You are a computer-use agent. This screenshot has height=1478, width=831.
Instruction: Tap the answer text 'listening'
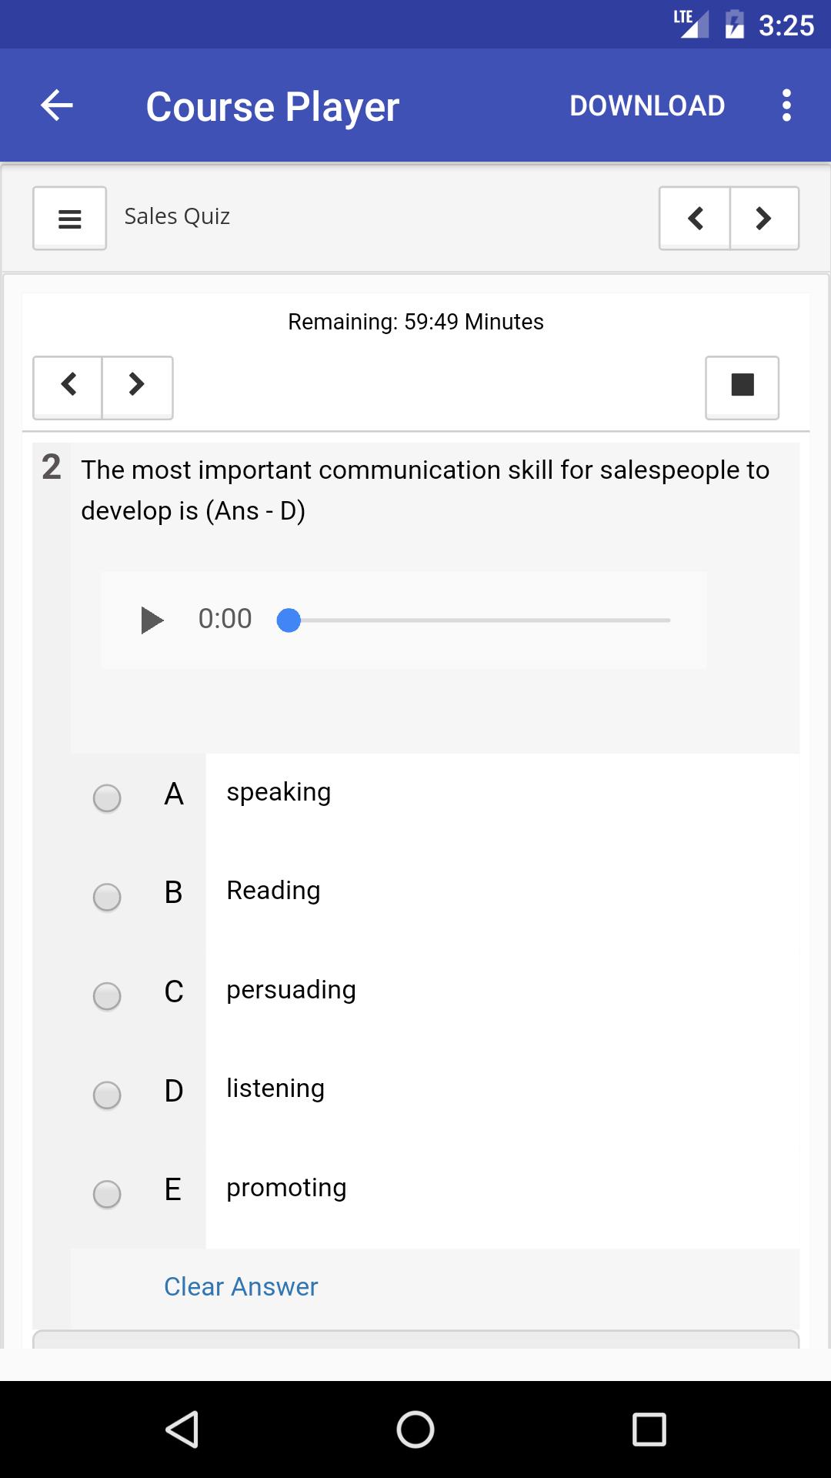[275, 1088]
